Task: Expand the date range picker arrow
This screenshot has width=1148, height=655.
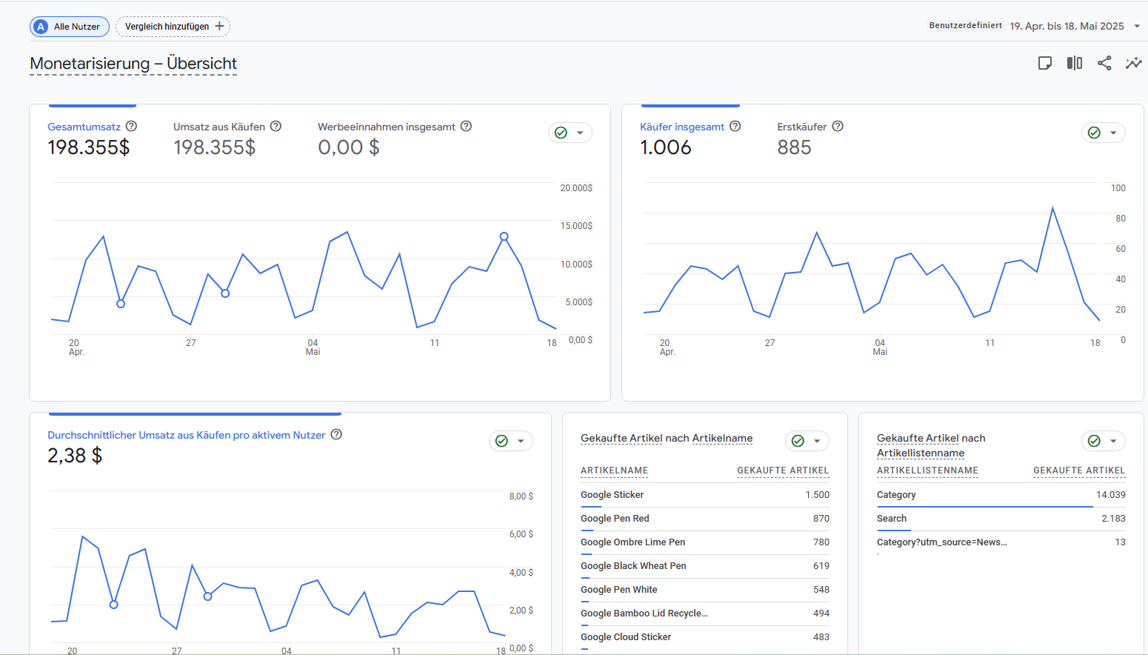Action: (1137, 27)
